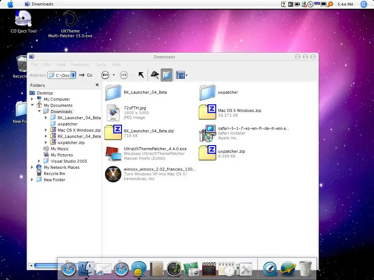
Task: Open the Edit menu
Action: coord(47,65)
